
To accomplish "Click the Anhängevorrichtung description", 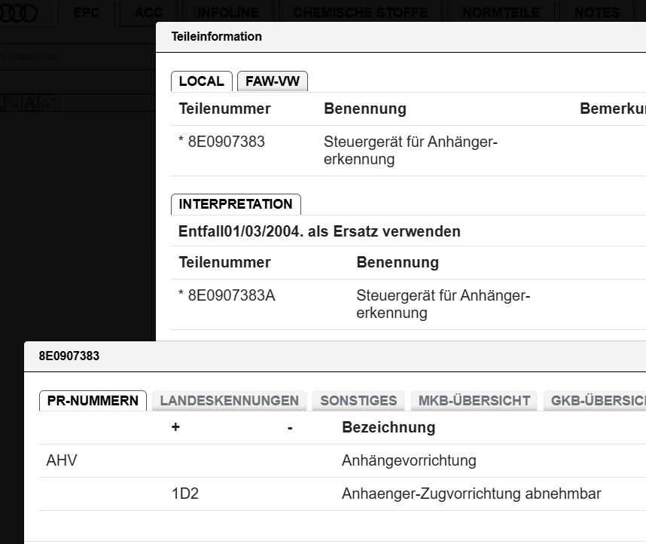I will (409, 460).
